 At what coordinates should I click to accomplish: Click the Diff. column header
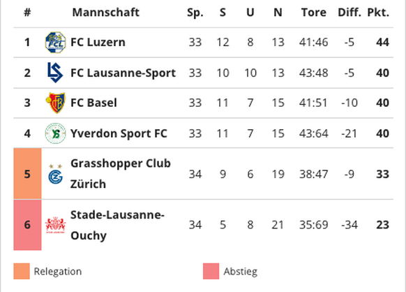coord(349,13)
